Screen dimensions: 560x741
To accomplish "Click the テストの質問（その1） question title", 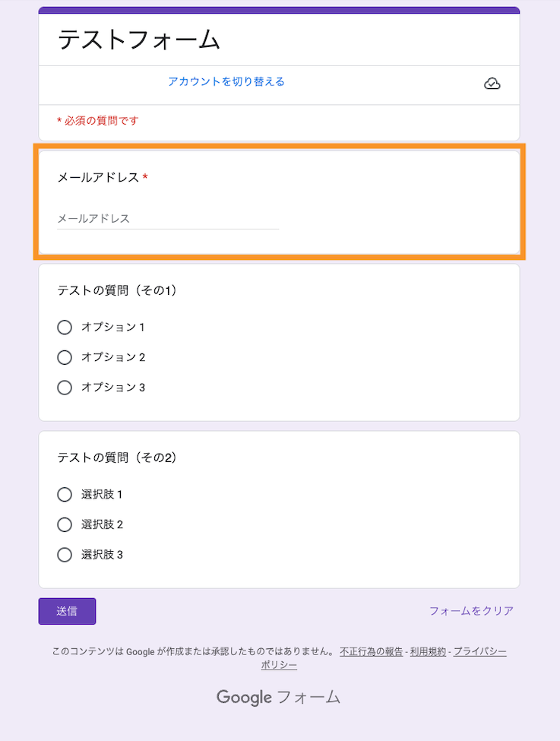I will pyautogui.click(x=117, y=290).
